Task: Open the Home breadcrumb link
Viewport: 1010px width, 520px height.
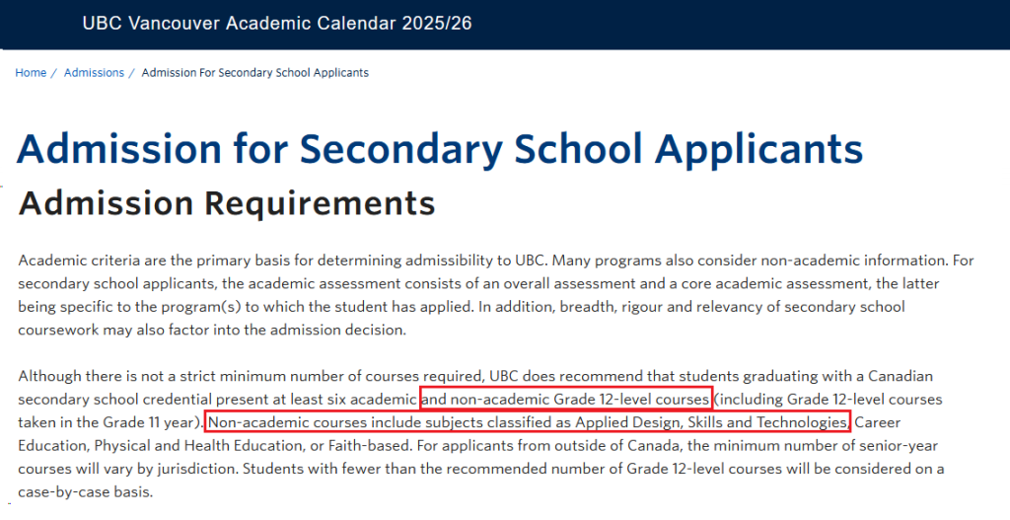Action: pyautogui.click(x=31, y=73)
